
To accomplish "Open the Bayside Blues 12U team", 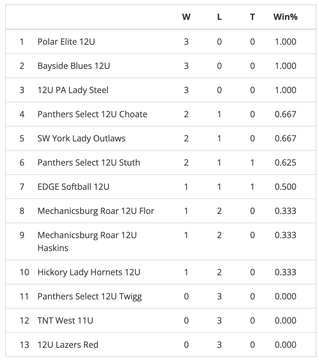I will (73, 66).
